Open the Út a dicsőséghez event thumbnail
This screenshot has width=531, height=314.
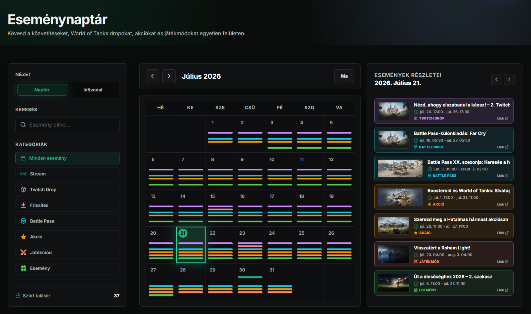(393, 283)
